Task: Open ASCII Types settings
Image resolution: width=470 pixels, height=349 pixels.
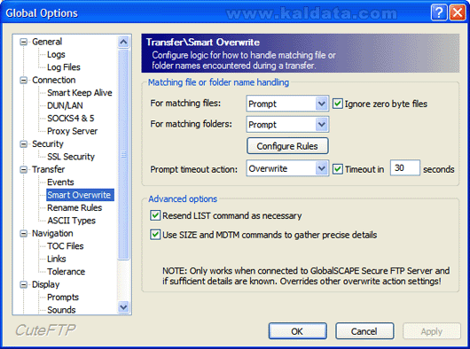Action: (71, 221)
